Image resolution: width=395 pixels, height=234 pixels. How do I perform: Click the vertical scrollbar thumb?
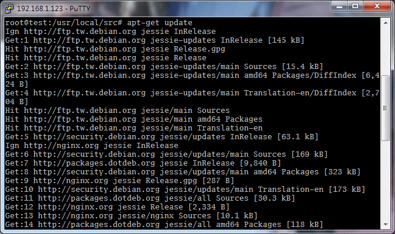coord(386,108)
